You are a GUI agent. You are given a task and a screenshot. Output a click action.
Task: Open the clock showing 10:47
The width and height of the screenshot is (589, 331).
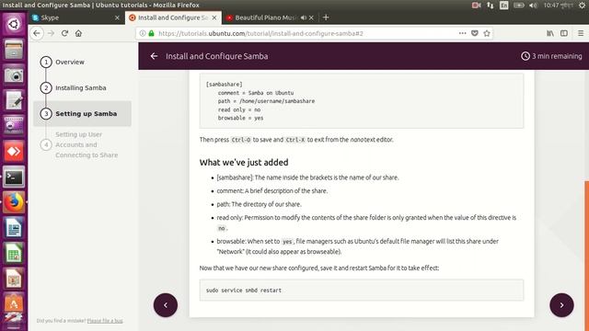click(559, 6)
